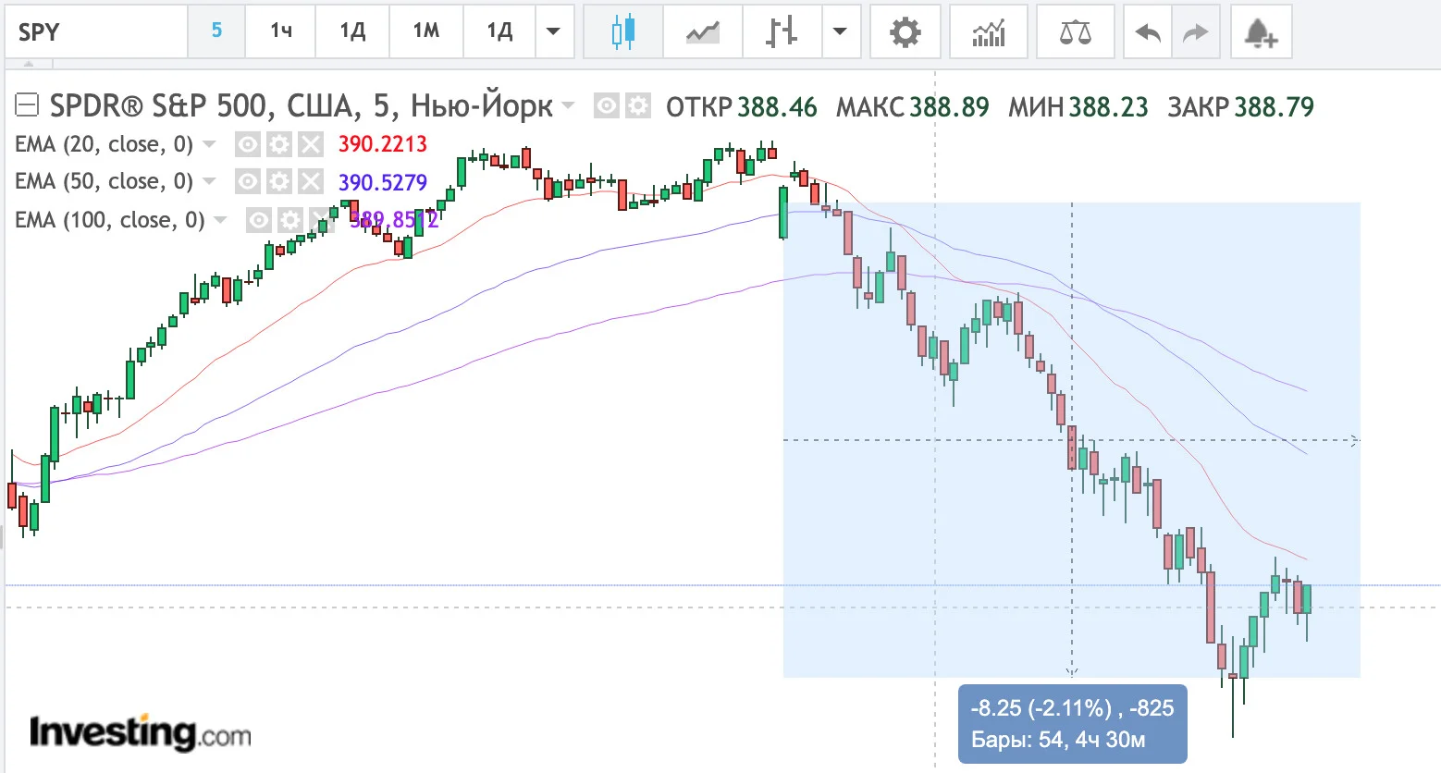Collapse the legend with the minus box
Image resolution: width=1441 pixels, height=773 pixels.
click(x=27, y=105)
